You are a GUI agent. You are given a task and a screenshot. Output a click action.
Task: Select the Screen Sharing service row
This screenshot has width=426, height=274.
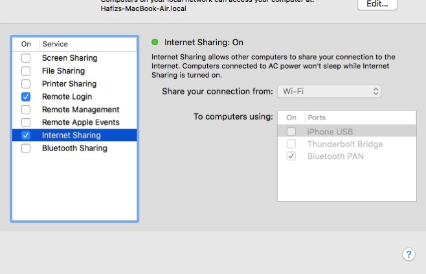[x=74, y=58]
